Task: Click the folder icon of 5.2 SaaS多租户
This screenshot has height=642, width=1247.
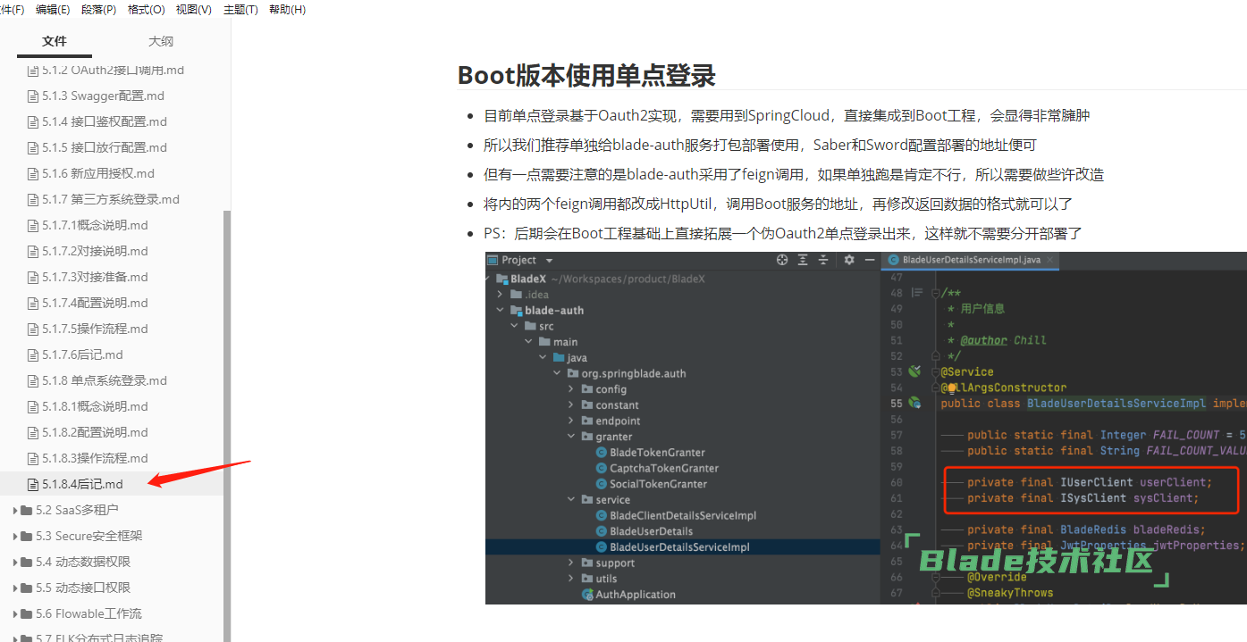Action: [27, 510]
